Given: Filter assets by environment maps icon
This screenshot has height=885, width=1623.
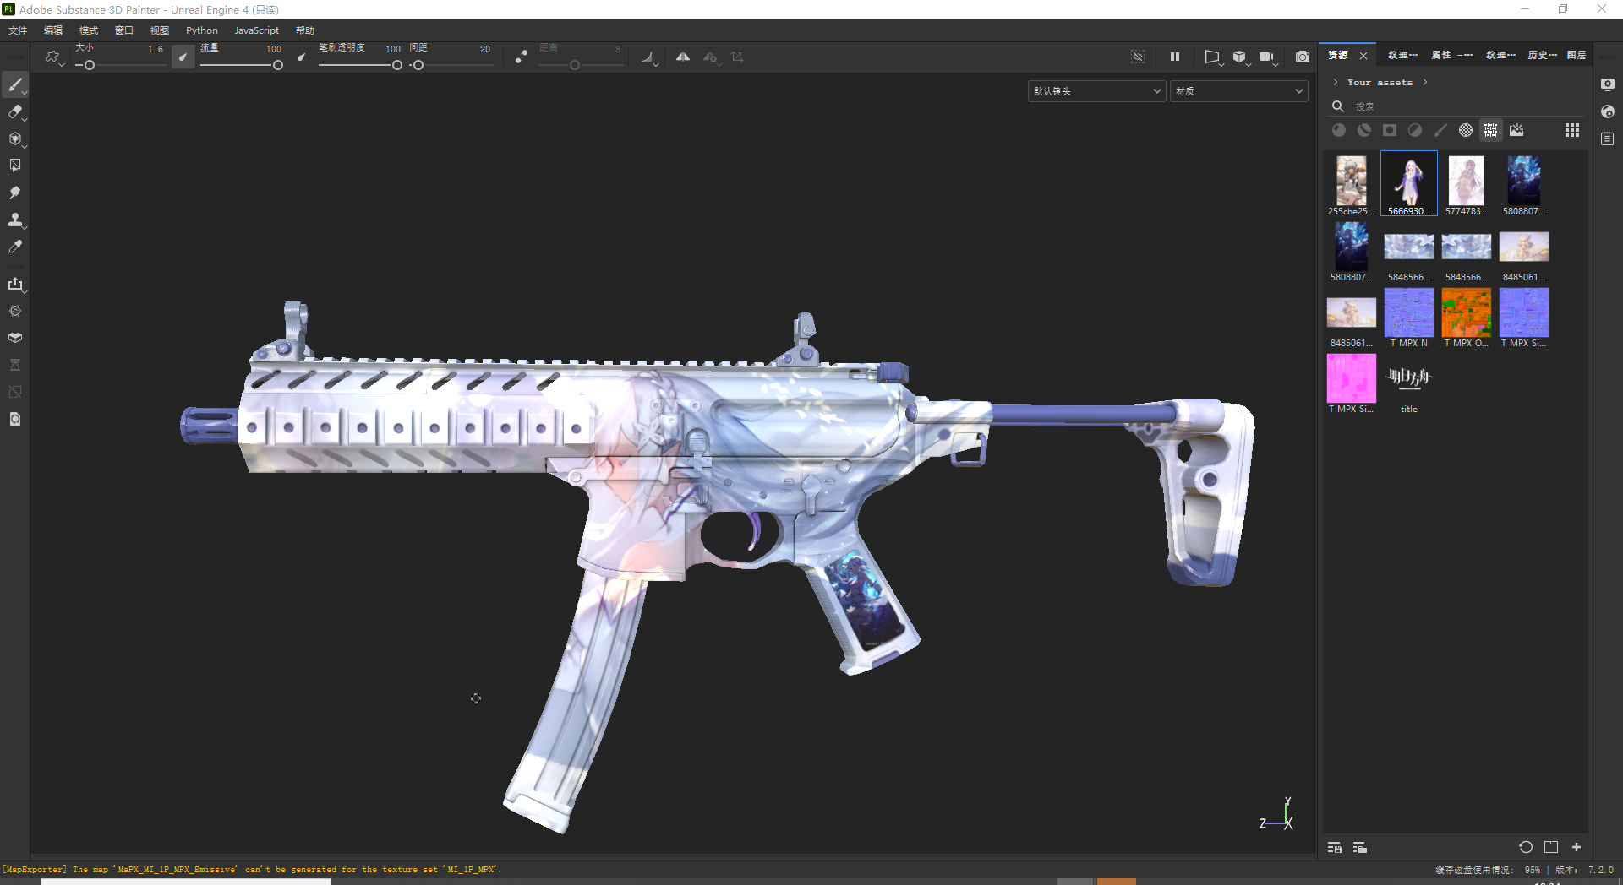Looking at the screenshot, I should (x=1516, y=130).
